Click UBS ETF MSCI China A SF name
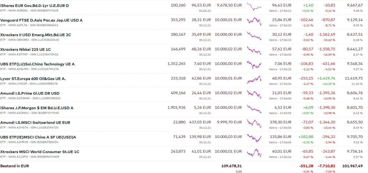The image size is (368, 173). 38,137
